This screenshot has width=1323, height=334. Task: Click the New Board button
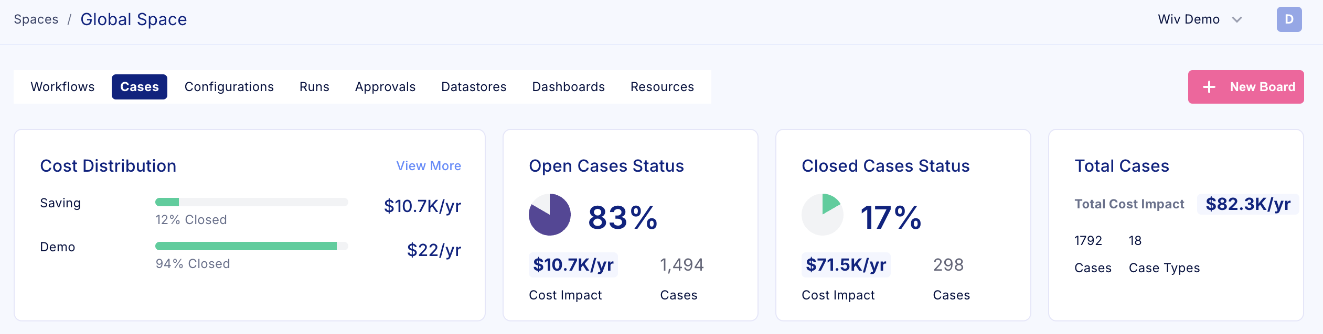tap(1245, 87)
